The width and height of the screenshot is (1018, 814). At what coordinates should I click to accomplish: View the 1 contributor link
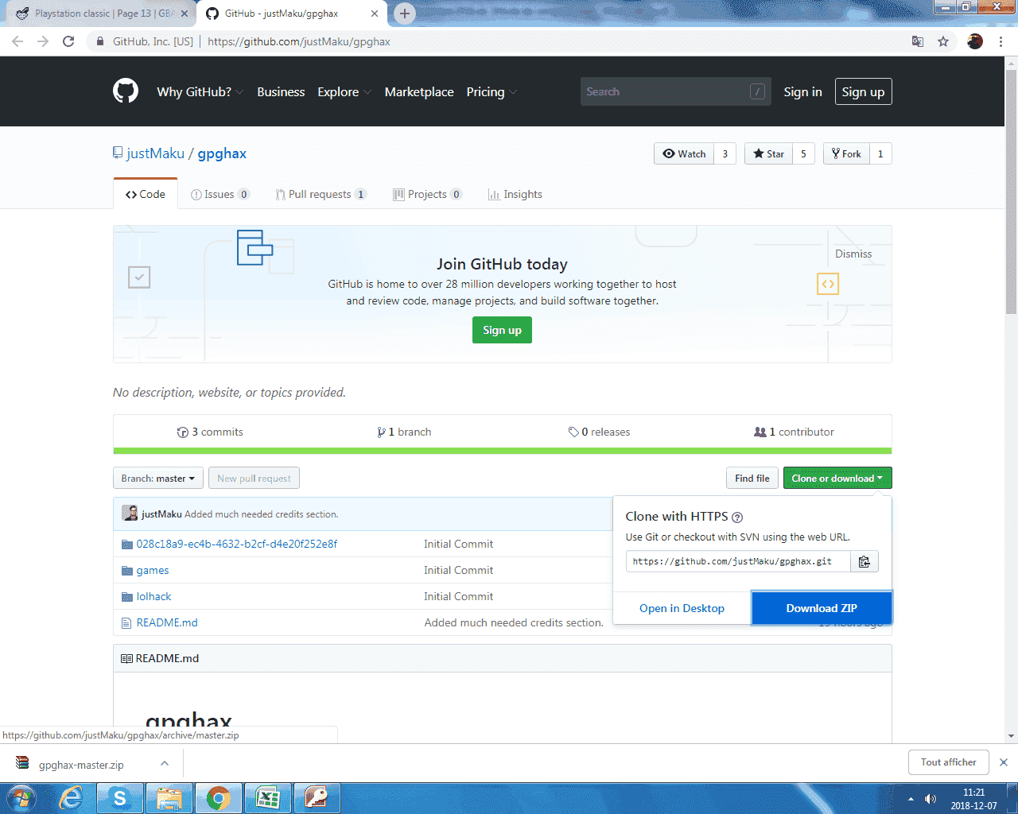[x=794, y=432]
